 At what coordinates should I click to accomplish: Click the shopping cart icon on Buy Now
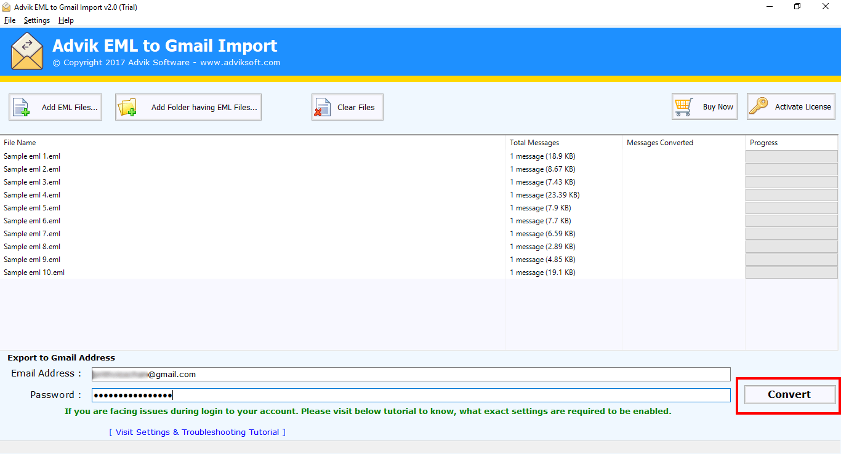click(683, 106)
